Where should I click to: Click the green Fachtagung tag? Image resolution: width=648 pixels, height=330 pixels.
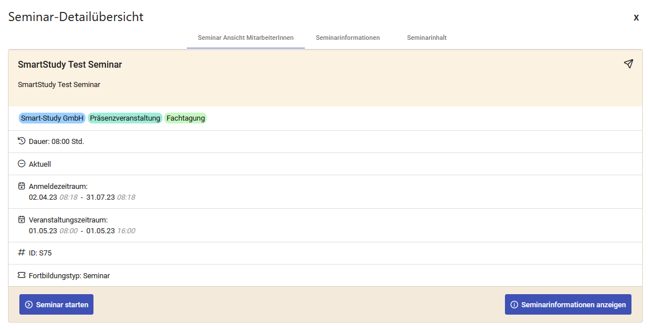tap(185, 118)
